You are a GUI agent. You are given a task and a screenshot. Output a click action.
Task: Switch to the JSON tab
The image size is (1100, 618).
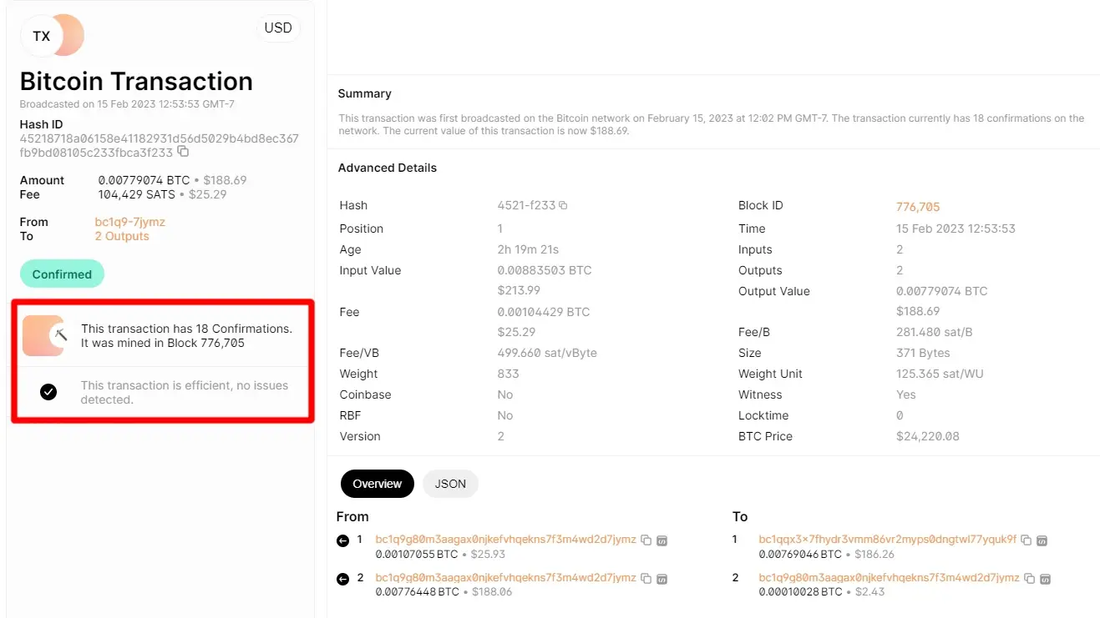[450, 484]
